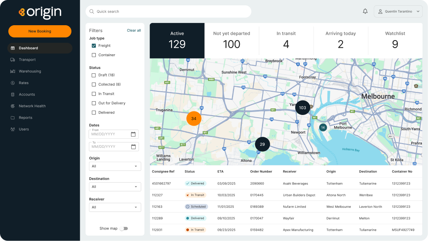Open Dashboard in the sidebar
This screenshot has height=241, width=428.
pos(40,48)
